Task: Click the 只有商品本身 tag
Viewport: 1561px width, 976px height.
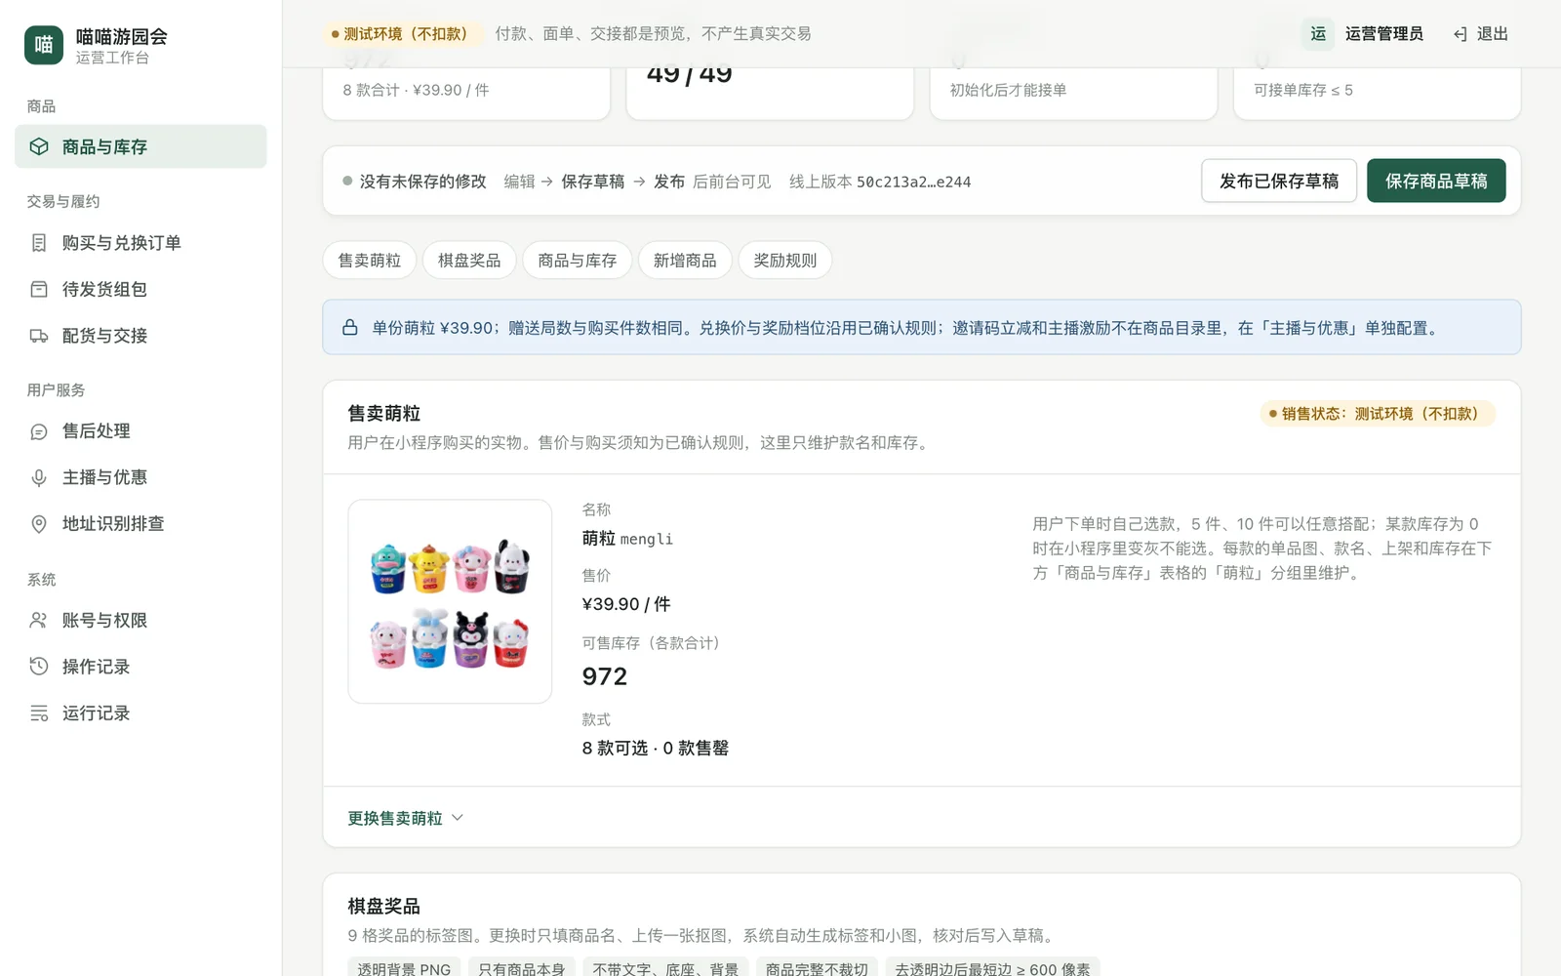Action: pos(521,968)
